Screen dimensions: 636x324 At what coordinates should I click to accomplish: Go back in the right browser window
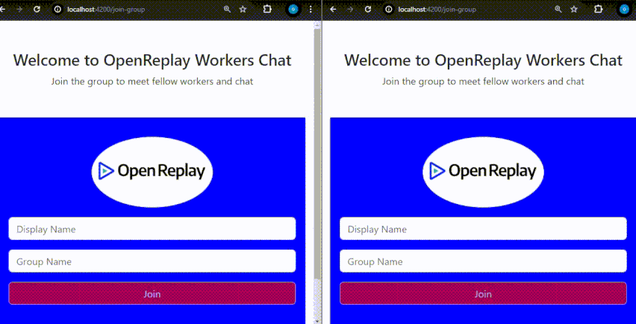(x=333, y=9)
